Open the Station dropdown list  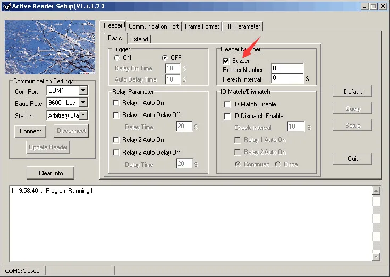click(83, 115)
